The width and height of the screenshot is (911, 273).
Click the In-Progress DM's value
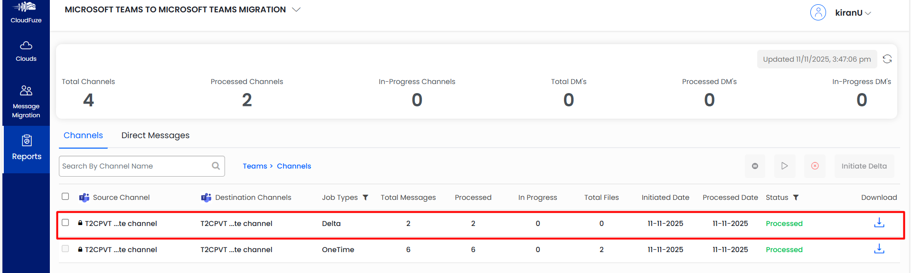[862, 100]
